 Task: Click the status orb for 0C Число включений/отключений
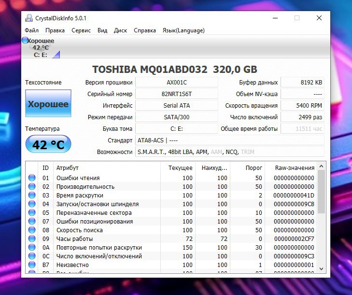point(32,256)
